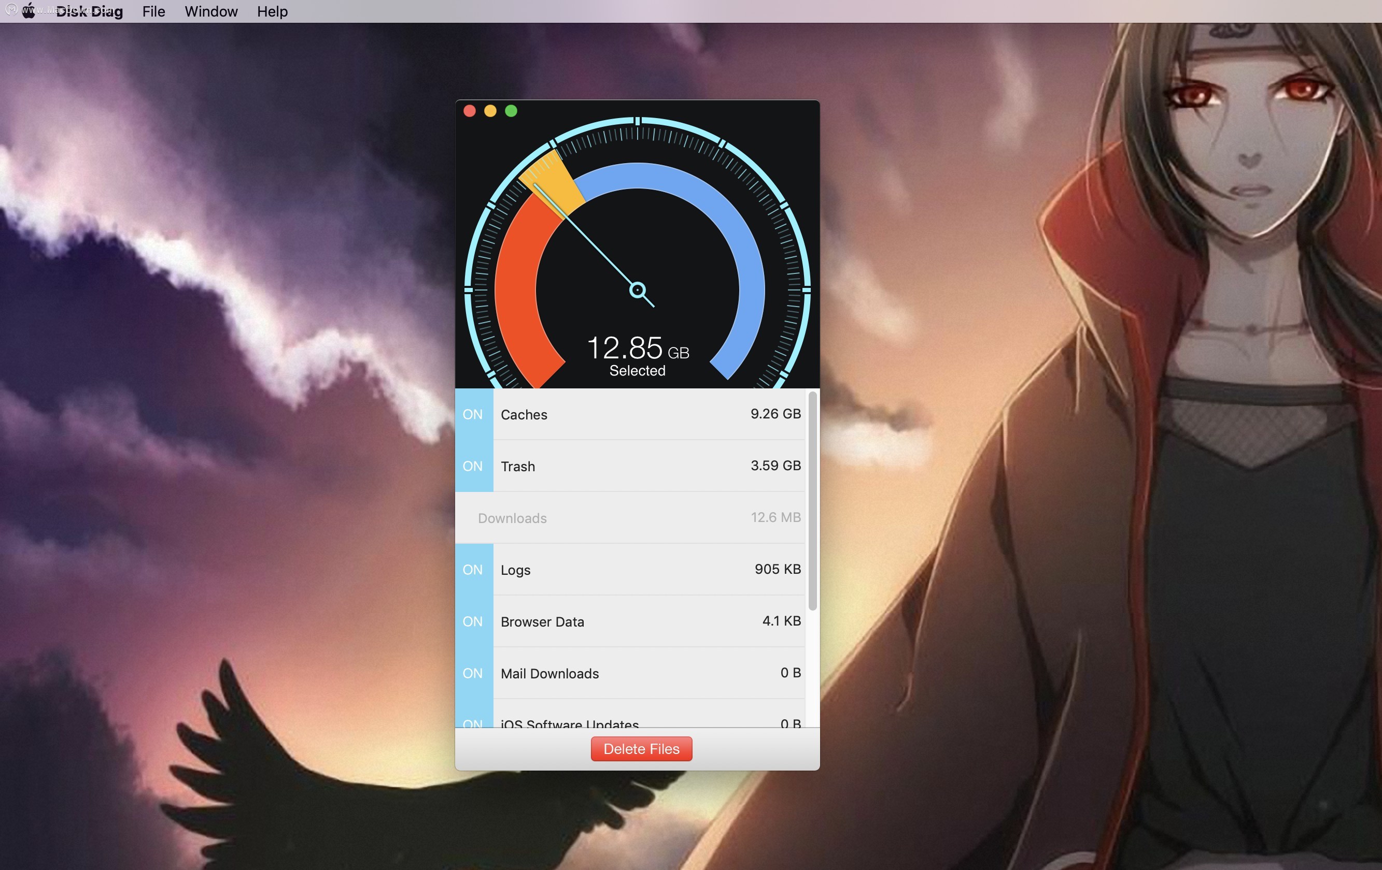Click the Delete Files button
Screen dimensions: 1382x870
(641, 749)
